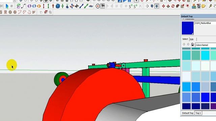
Task: Click the green and purple circular refresh icon
Action: click(x=19, y=6)
